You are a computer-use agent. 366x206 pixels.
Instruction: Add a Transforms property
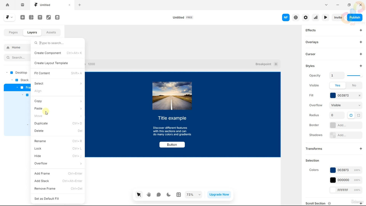361,149
